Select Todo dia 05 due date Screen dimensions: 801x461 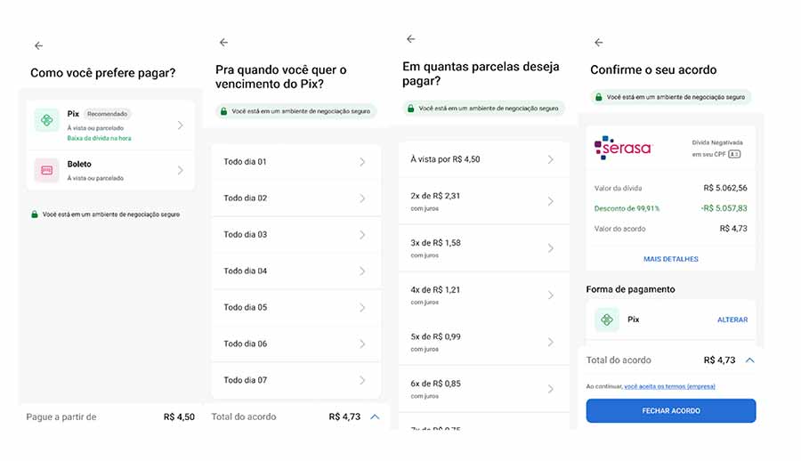coord(295,307)
